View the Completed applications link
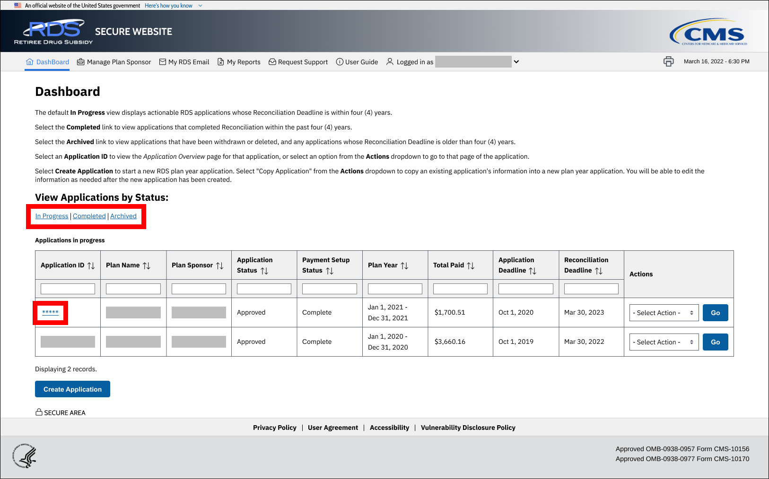769x479 pixels. [x=89, y=216]
